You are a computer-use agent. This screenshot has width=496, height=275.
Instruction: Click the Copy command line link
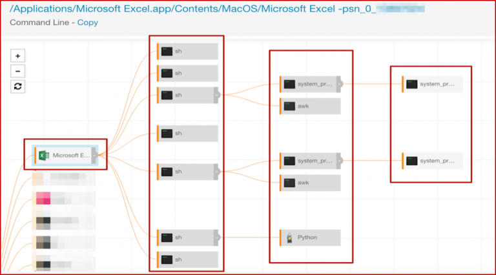(x=88, y=23)
